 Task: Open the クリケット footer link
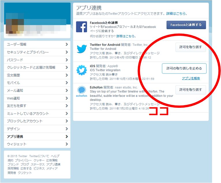25,173
